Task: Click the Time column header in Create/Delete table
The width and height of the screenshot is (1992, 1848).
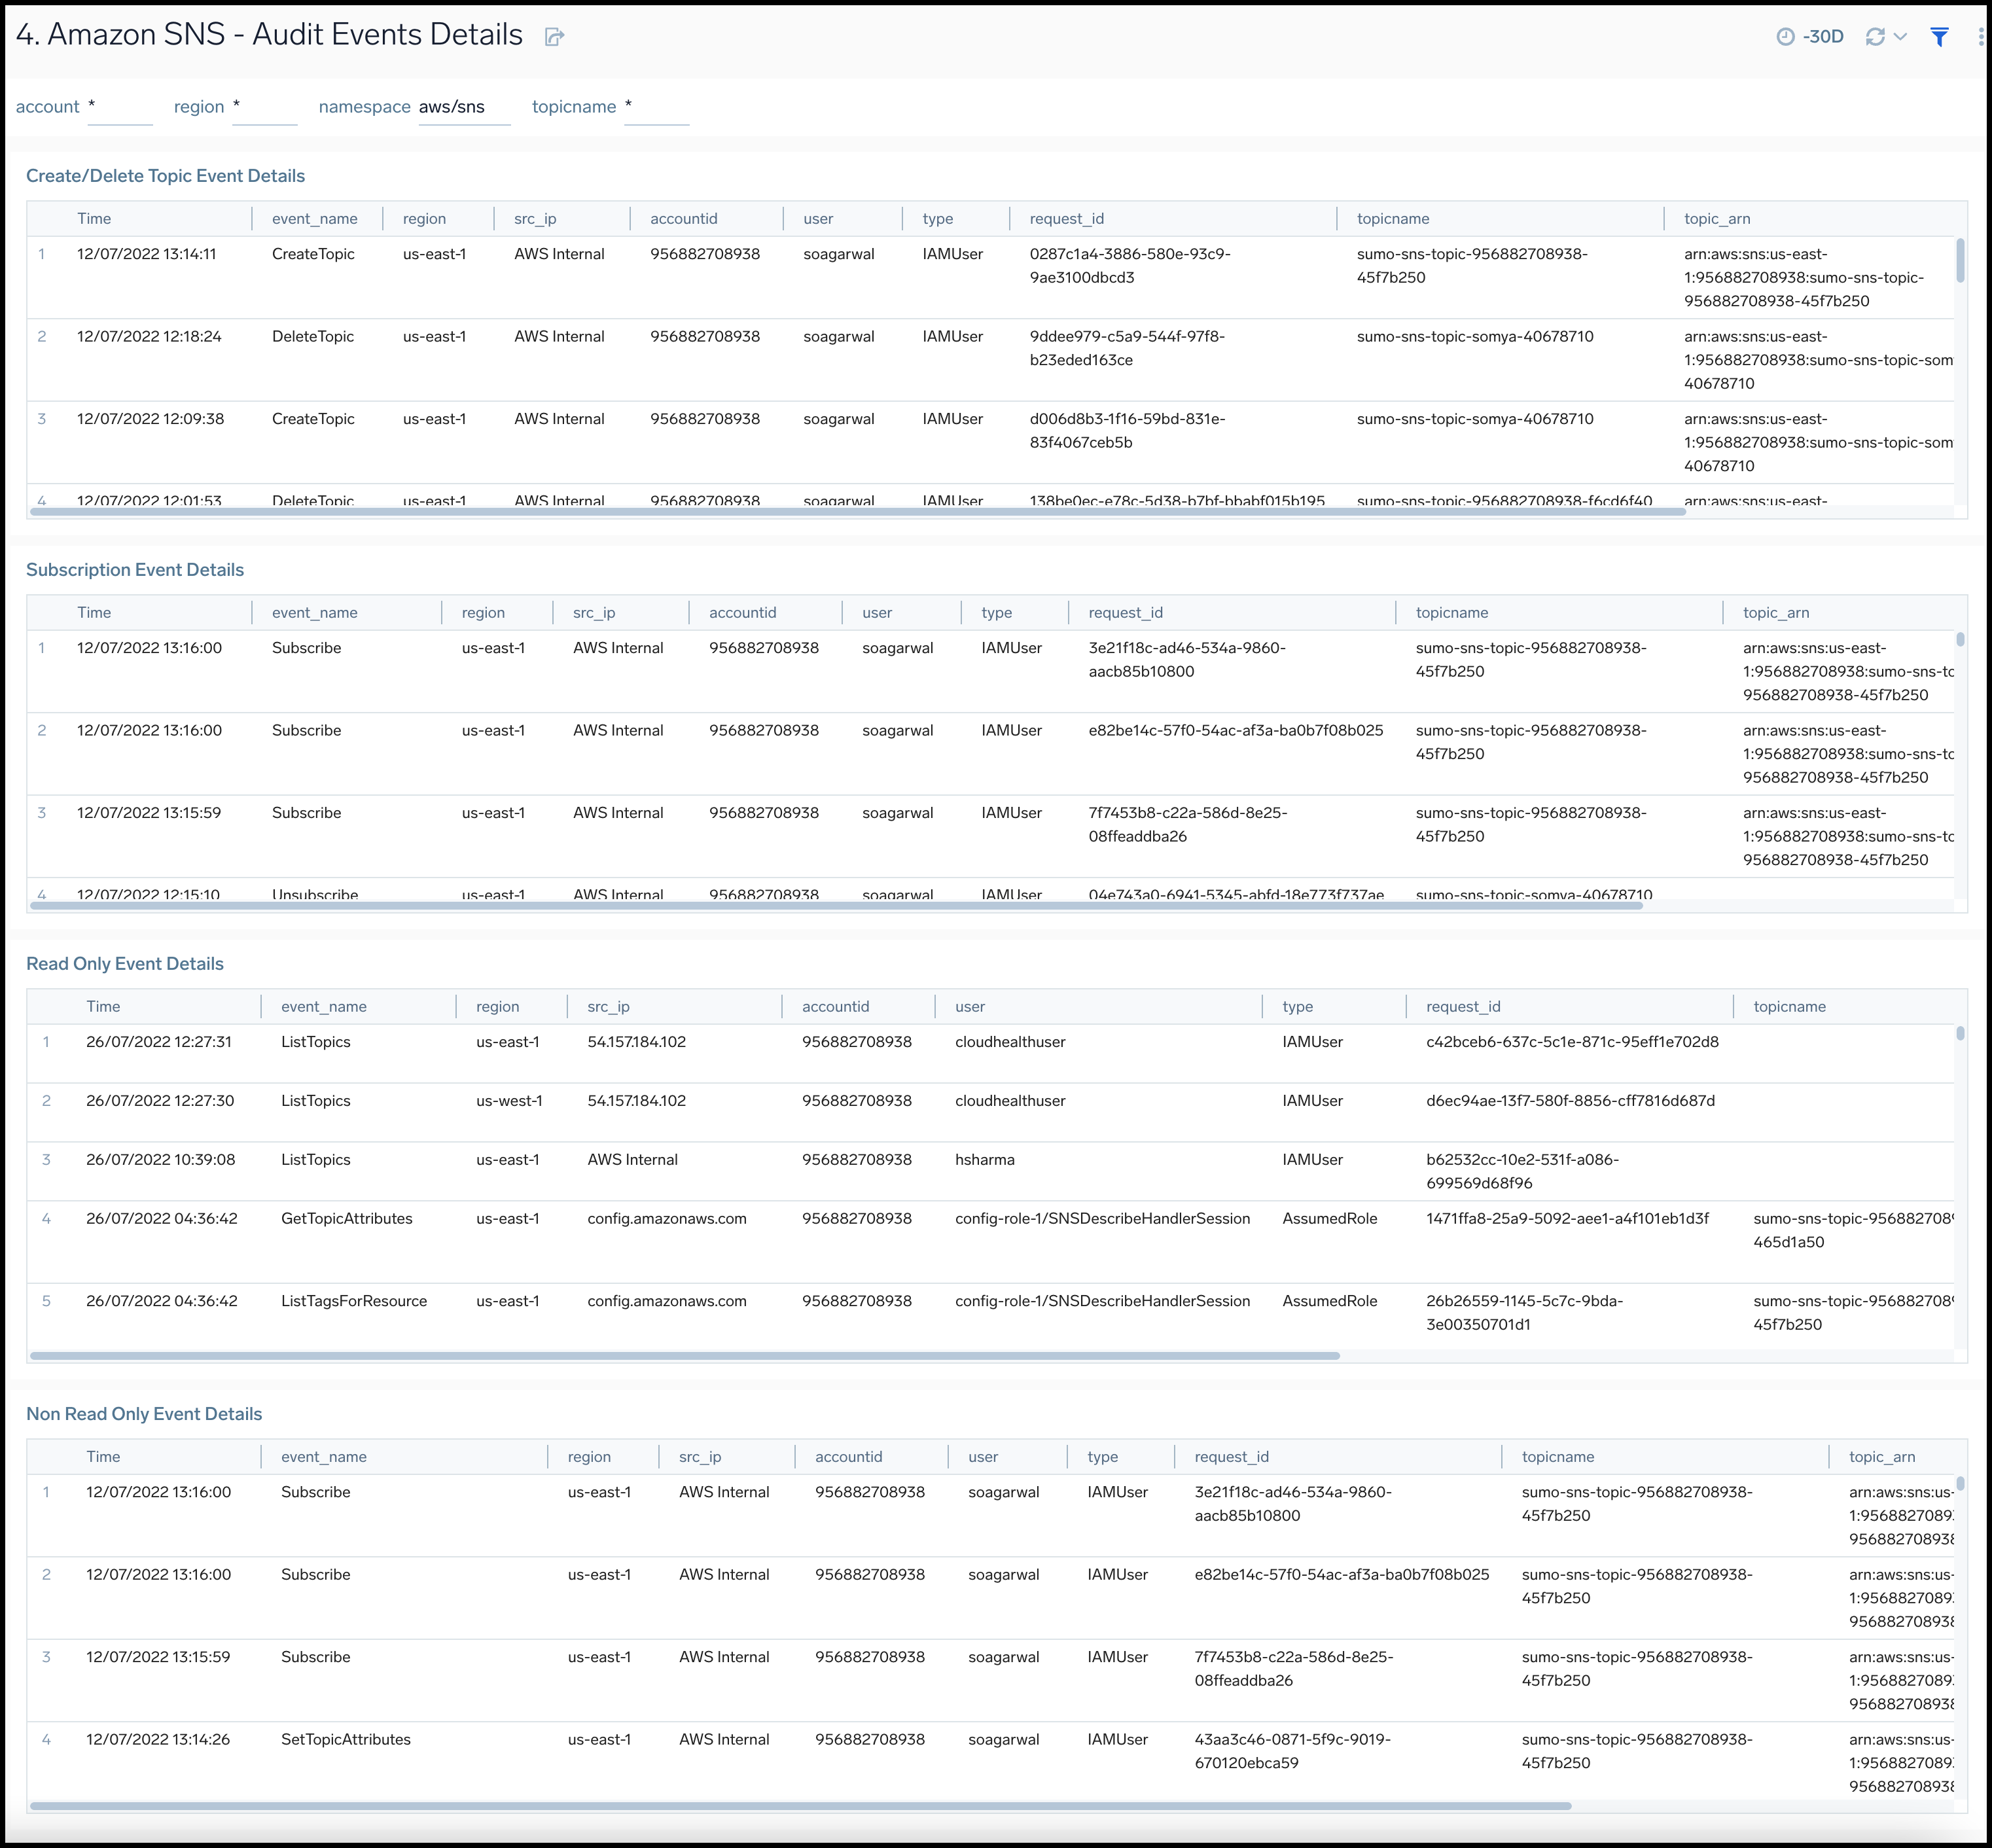Action: coord(94,218)
